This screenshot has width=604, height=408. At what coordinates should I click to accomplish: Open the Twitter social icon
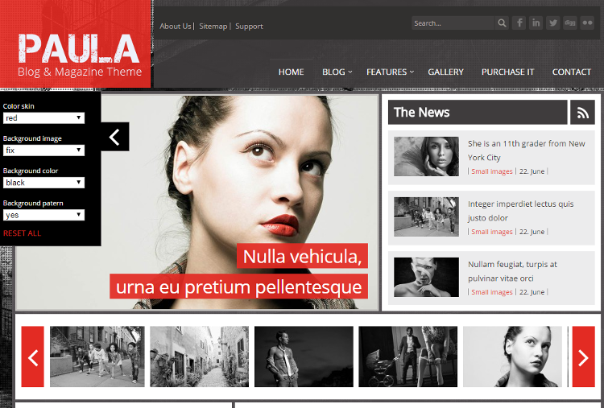[553, 23]
